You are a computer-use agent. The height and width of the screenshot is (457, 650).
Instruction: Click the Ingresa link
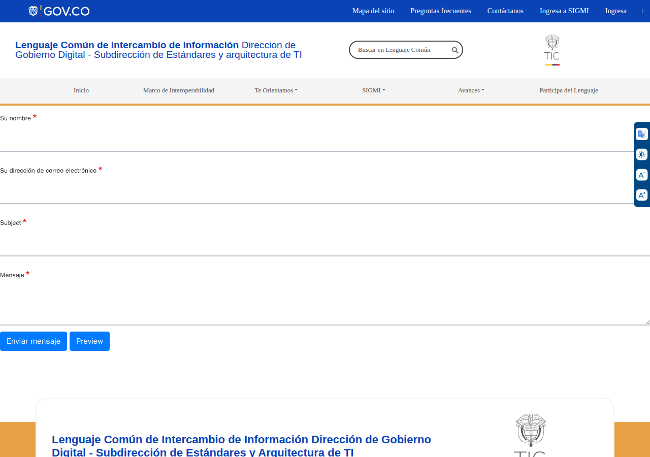(x=616, y=11)
